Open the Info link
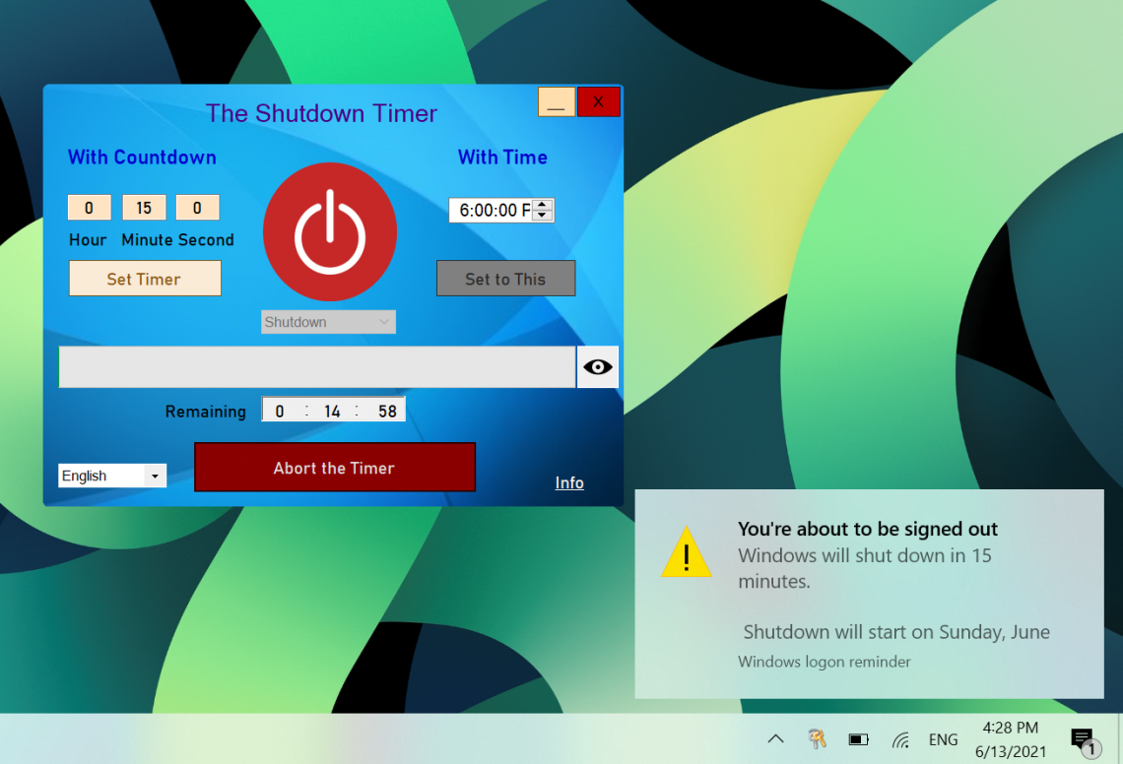Screen dimensions: 1123x764 [x=569, y=482]
